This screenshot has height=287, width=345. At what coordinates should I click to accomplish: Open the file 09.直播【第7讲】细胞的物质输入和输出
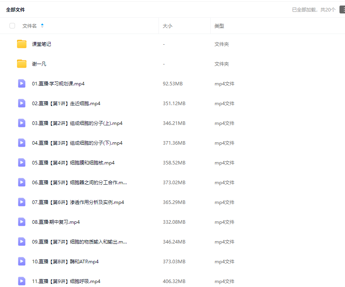[79, 242]
